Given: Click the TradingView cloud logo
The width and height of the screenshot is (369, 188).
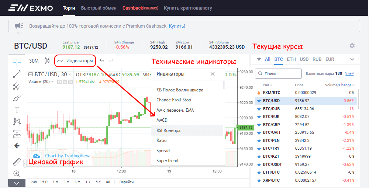Looking at the screenshot, I should [x=36, y=156].
